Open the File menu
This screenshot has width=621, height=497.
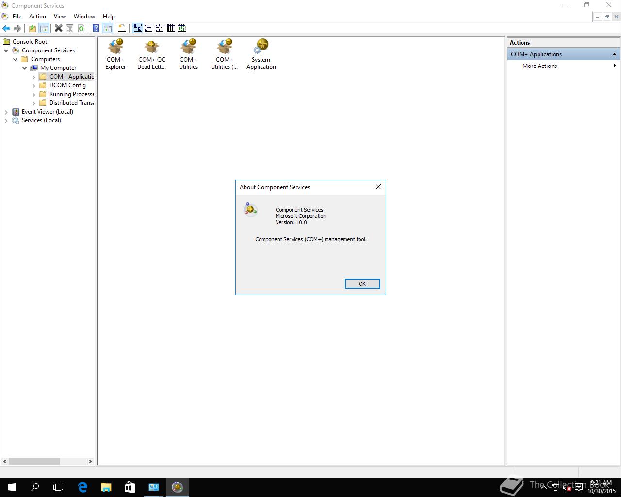click(x=17, y=16)
